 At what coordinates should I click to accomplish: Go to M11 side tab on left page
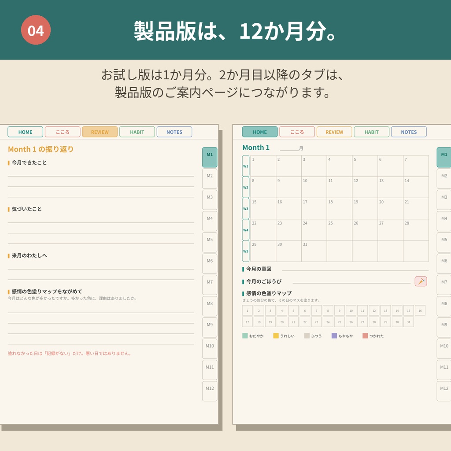point(210,370)
